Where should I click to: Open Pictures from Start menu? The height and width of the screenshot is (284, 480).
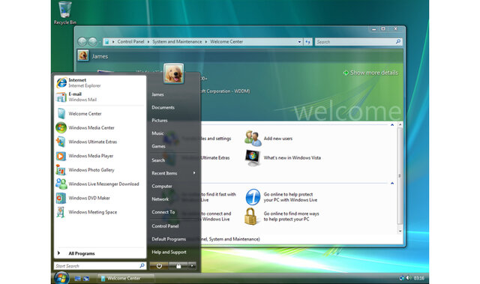coord(160,120)
